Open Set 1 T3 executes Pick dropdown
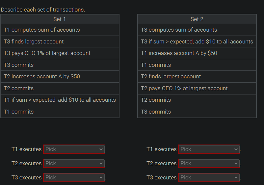This screenshot has width=264, height=185. (74, 177)
